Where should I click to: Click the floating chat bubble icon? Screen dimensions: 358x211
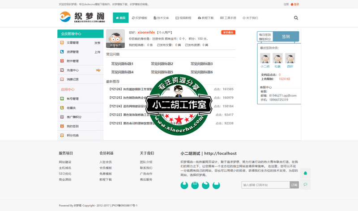tap(305, 184)
